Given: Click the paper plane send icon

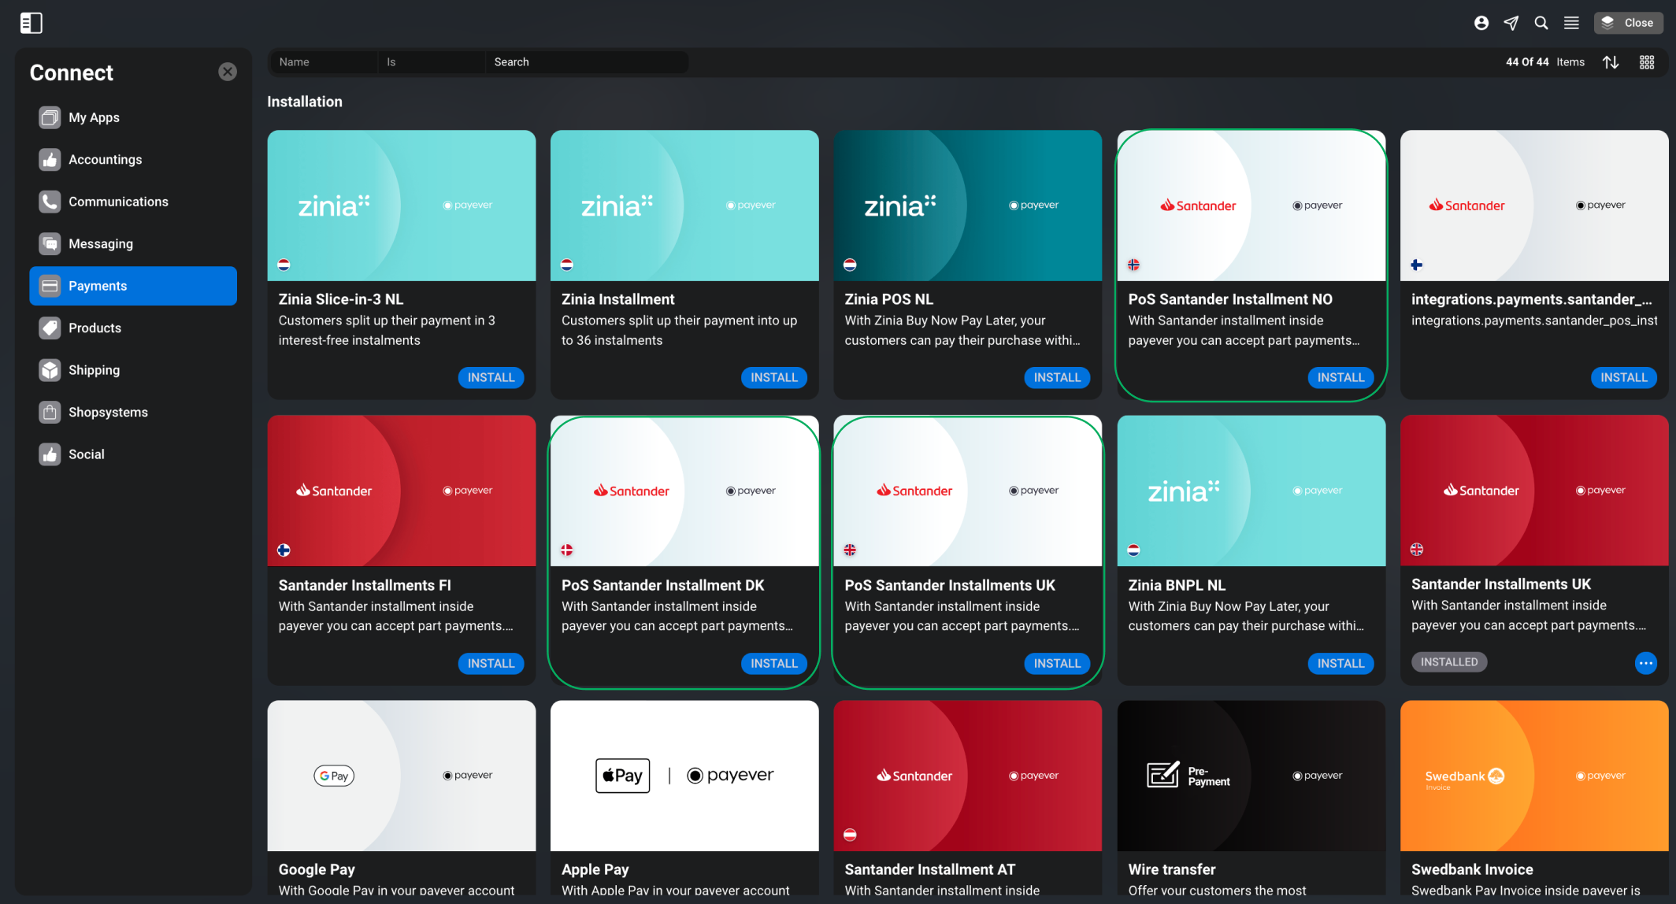Looking at the screenshot, I should click(x=1511, y=23).
